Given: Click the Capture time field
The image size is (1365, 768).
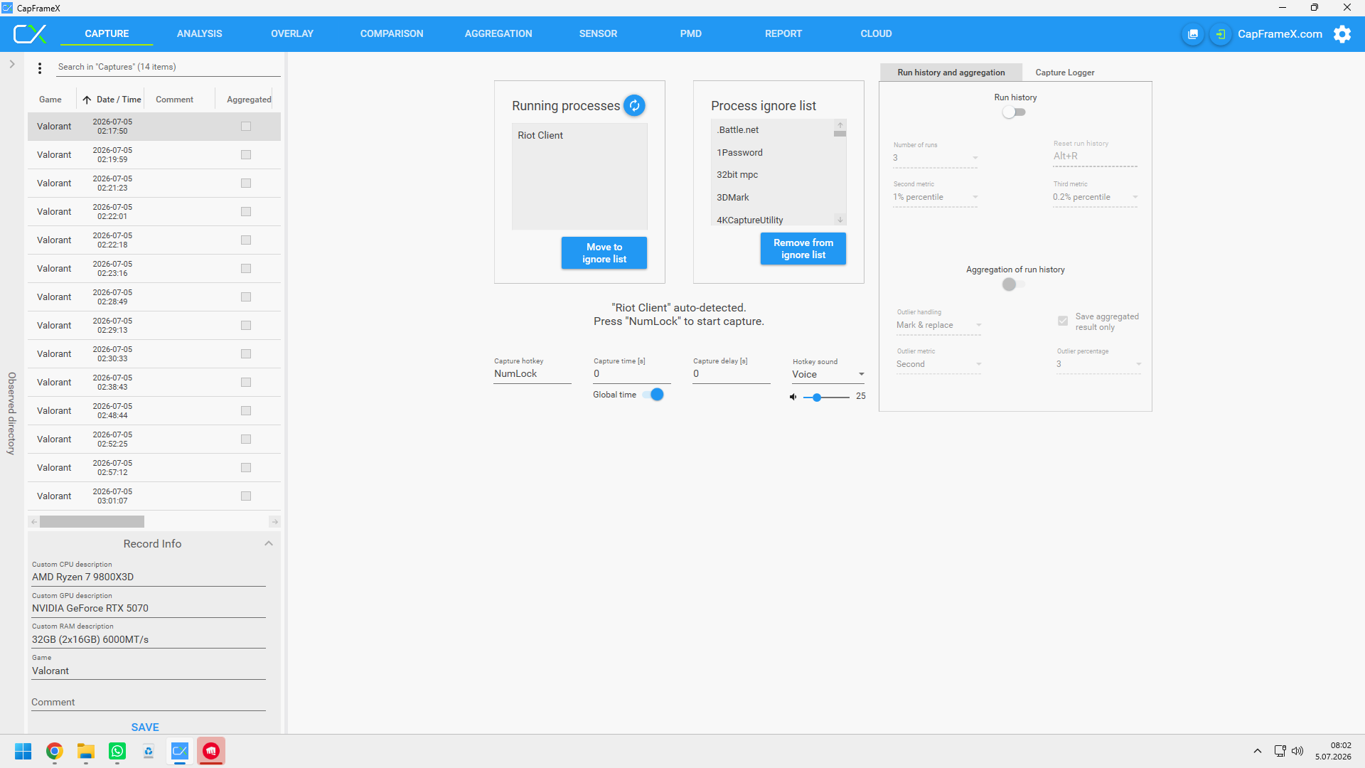Looking at the screenshot, I should [x=632, y=374].
